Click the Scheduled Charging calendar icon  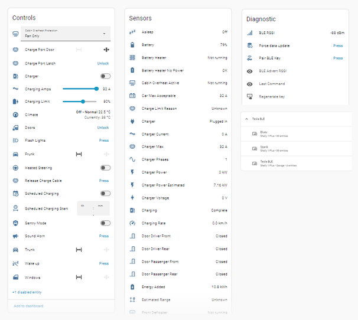click(15, 194)
